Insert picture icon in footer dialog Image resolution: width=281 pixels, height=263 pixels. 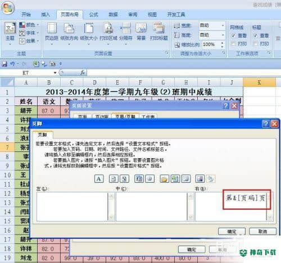pyautogui.click(x=200, y=179)
